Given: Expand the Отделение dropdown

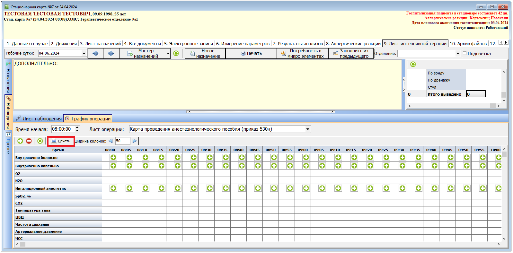Looking at the screenshot, I should click(x=458, y=54).
